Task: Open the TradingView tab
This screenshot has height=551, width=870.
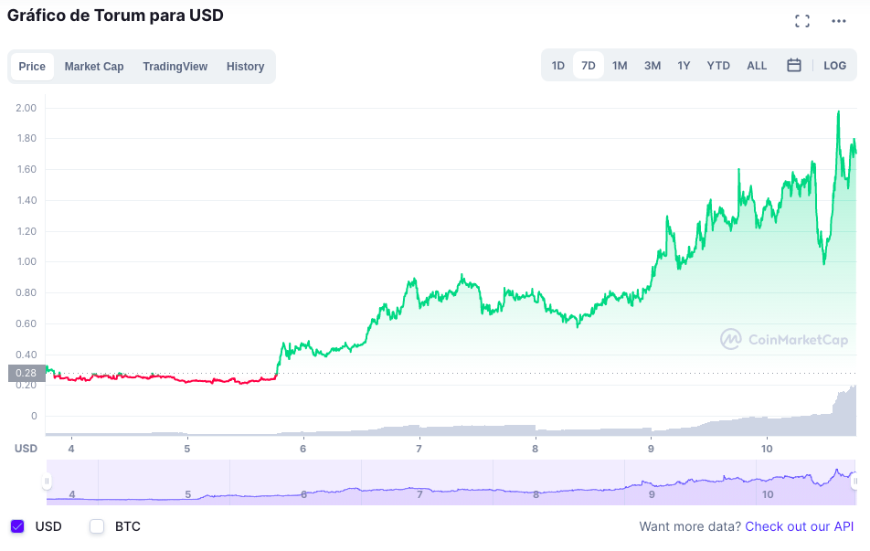Action: [175, 67]
